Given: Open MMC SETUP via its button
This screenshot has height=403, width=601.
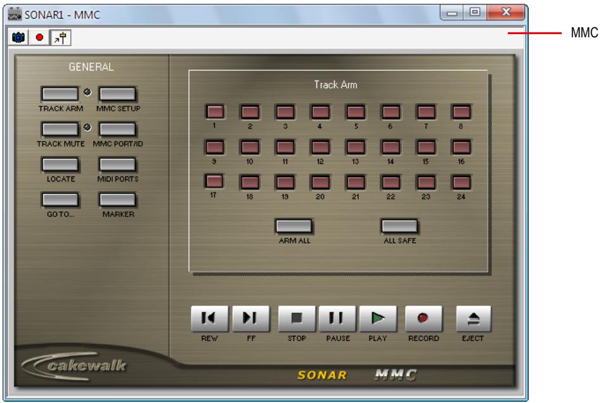Looking at the screenshot, I should pos(117,94).
